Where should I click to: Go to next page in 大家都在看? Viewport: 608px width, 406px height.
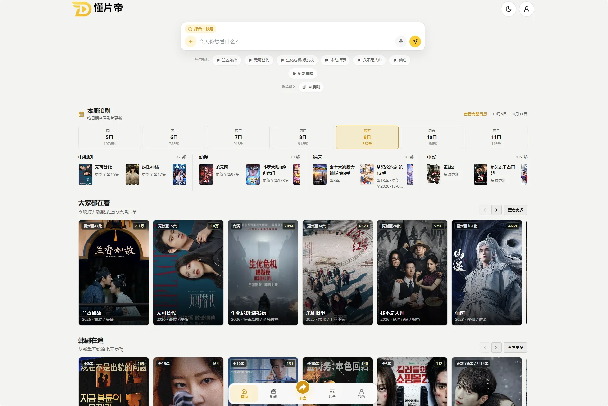(x=496, y=210)
